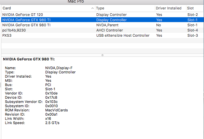Screen dimensions: 204x139
Task: Click Yes beside Driver Installed: in details
Action: click(48, 76)
